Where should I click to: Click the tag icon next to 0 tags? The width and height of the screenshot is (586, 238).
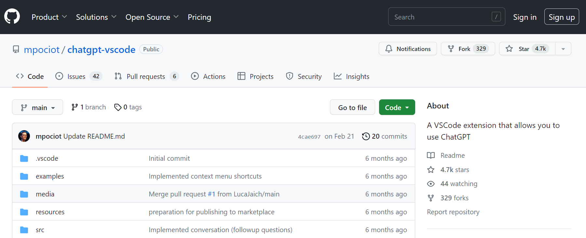(x=118, y=107)
